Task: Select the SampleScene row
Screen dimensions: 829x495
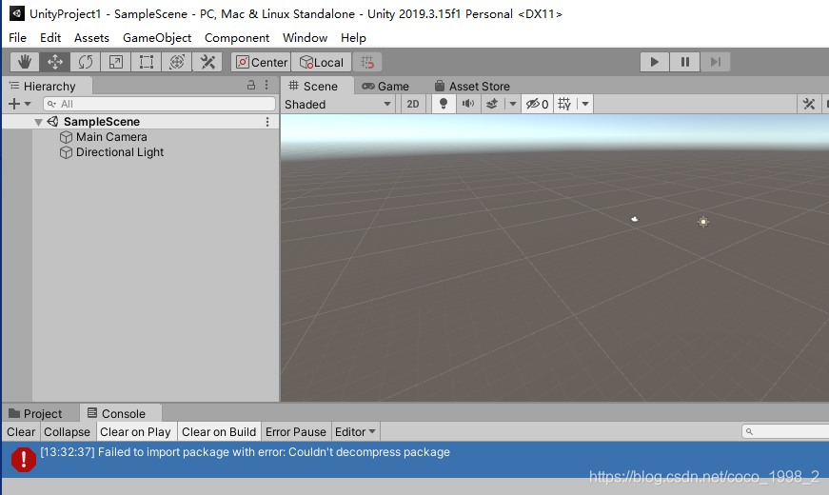Action: 140,122
